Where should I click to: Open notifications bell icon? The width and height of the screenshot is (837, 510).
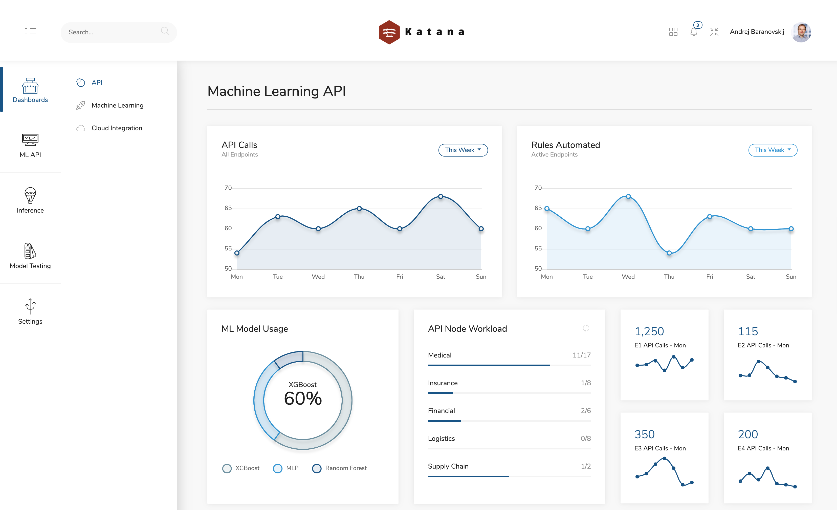pos(694,32)
